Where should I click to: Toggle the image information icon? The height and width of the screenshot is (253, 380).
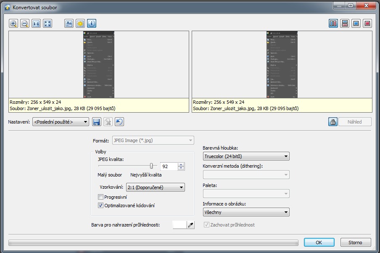click(x=92, y=24)
